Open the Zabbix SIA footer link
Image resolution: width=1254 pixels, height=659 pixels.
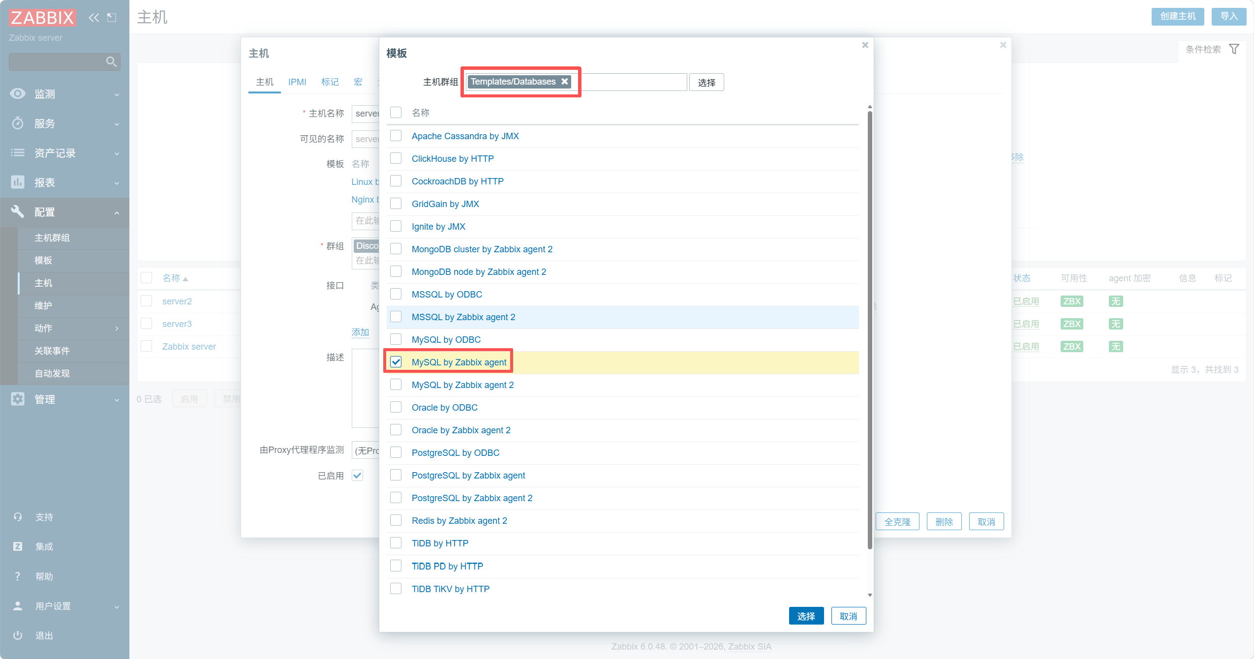pos(750,646)
